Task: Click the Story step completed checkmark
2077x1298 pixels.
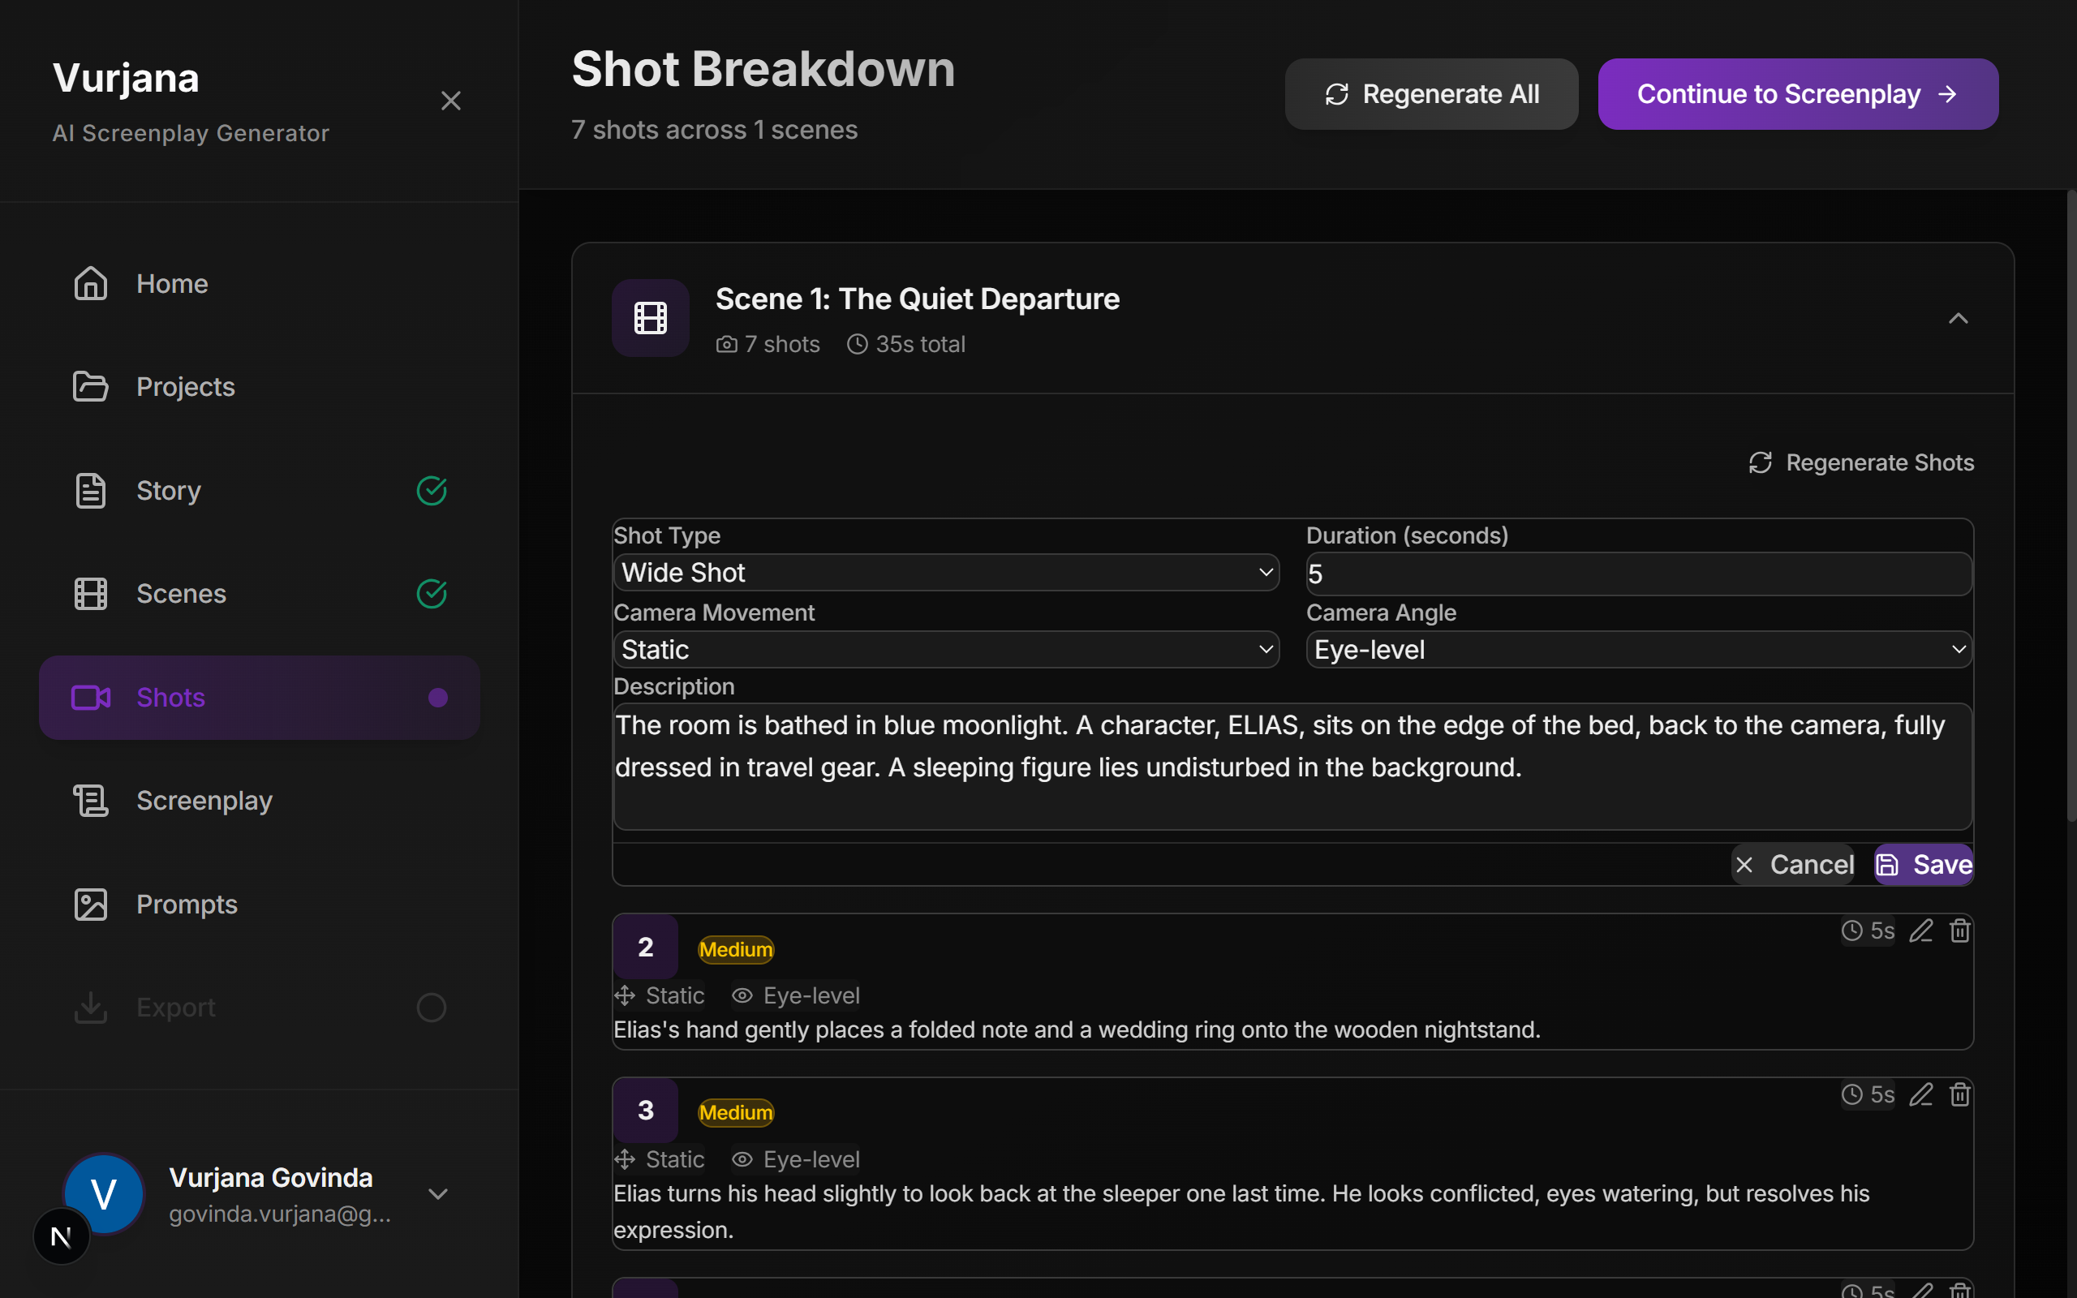Action: [432, 490]
